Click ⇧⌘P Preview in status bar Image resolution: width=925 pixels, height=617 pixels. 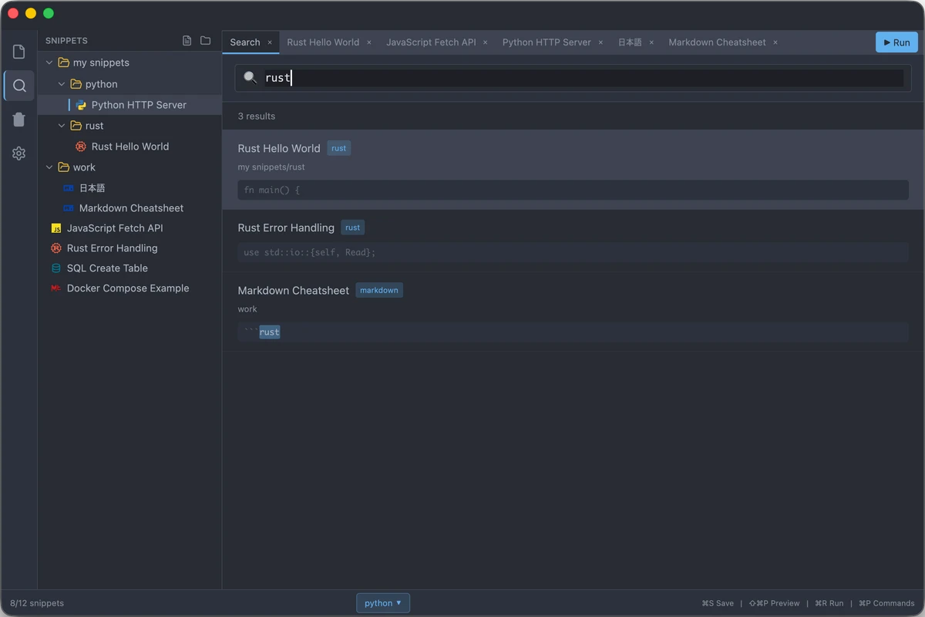(774, 603)
